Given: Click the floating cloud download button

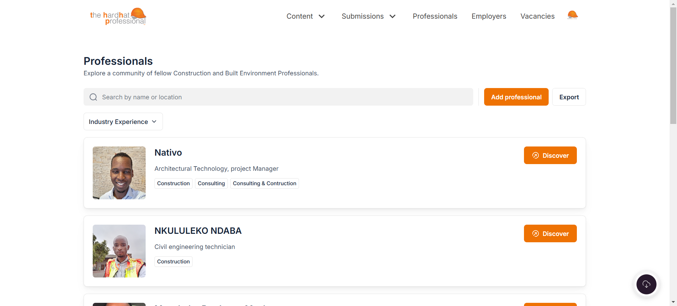Looking at the screenshot, I should [x=646, y=284].
